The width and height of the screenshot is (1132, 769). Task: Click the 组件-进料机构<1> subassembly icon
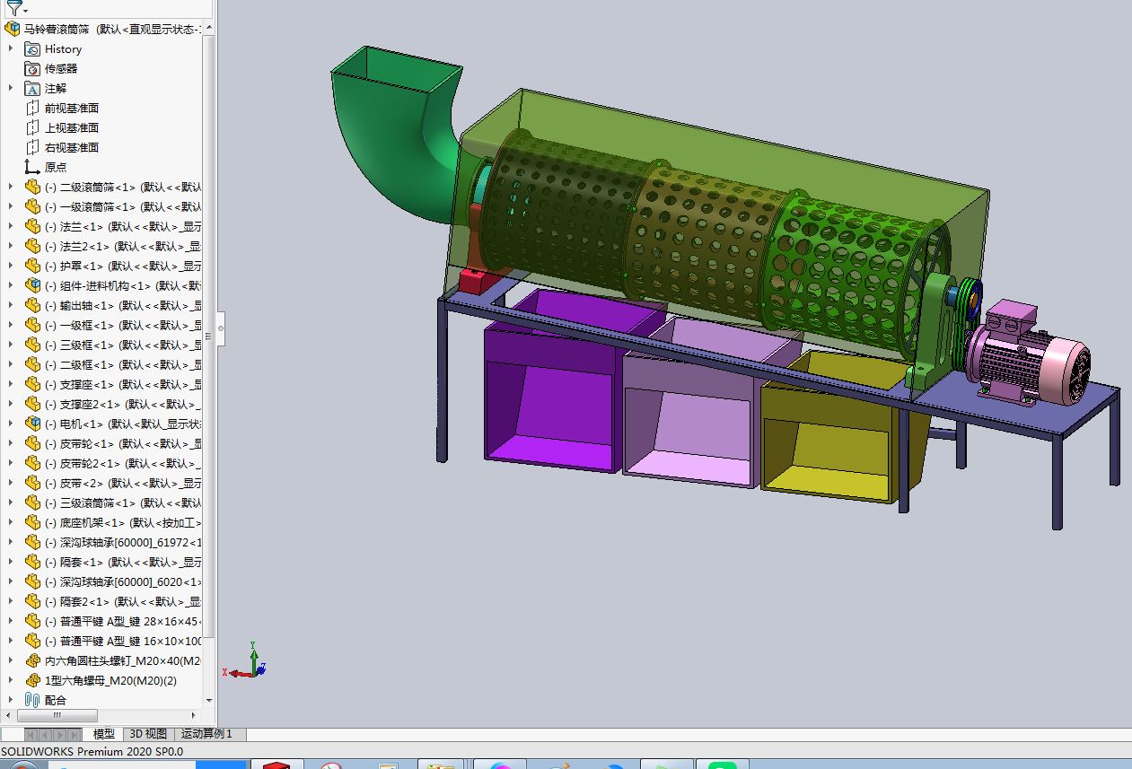32,285
